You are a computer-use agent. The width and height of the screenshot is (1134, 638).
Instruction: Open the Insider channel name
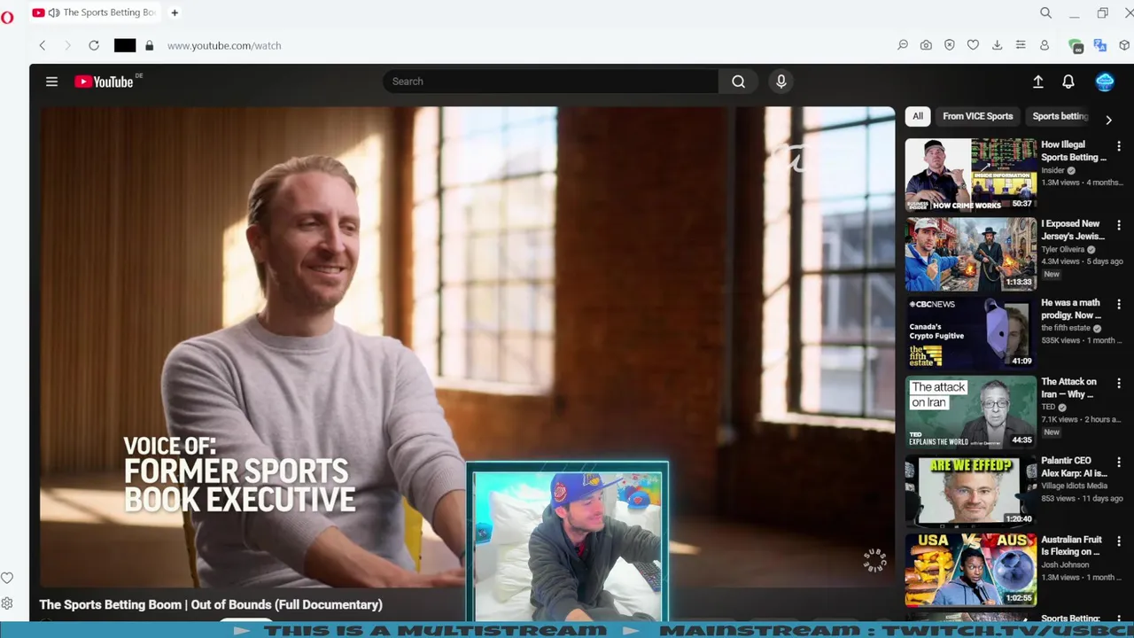(x=1052, y=170)
